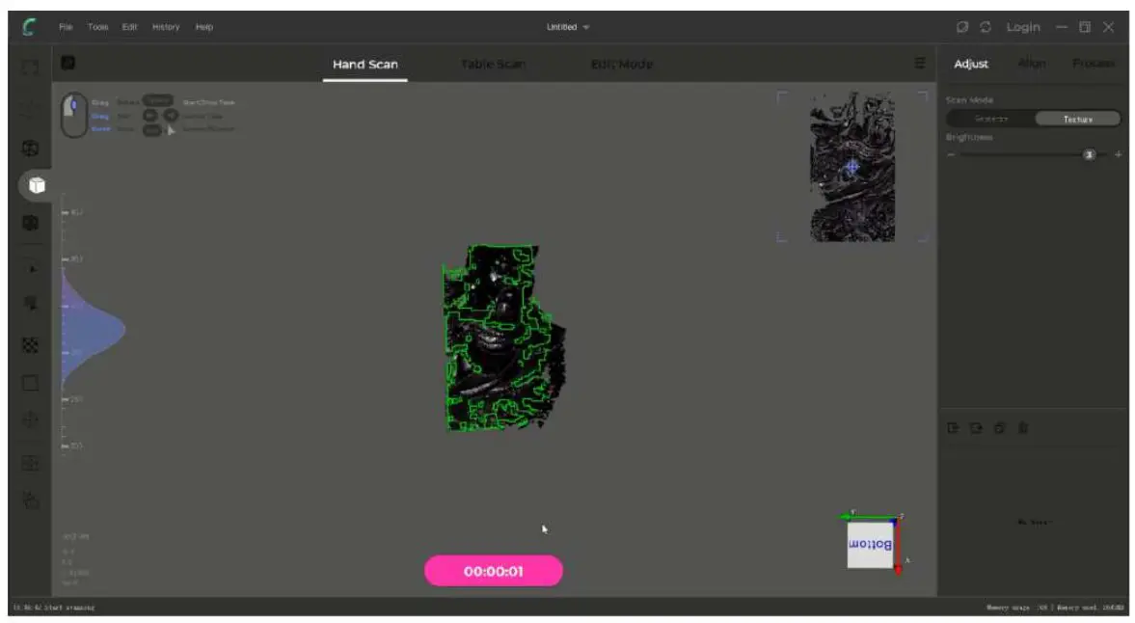Open the File menu

click(x=66, y=27)
